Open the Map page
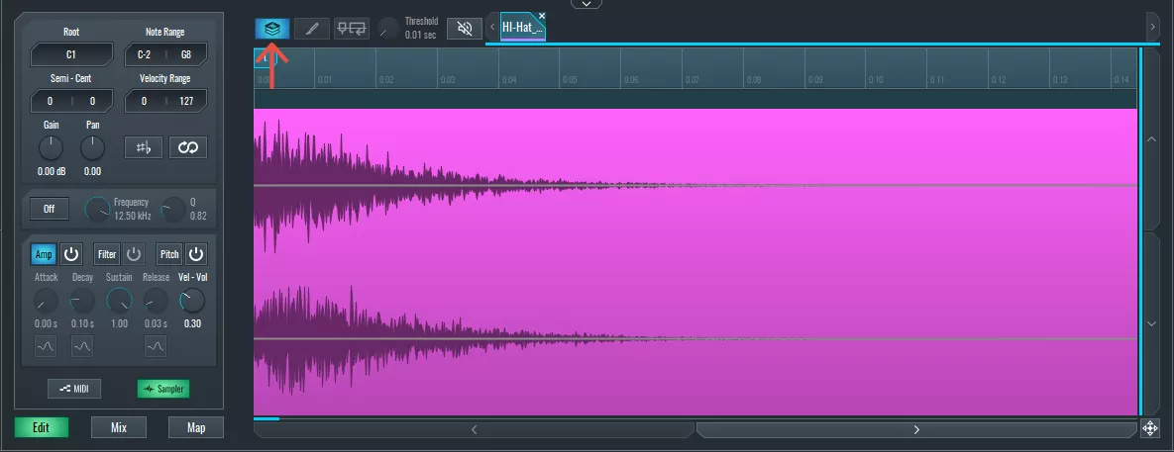Viewport: 1174px width, 452px height. tap(196, 427)
